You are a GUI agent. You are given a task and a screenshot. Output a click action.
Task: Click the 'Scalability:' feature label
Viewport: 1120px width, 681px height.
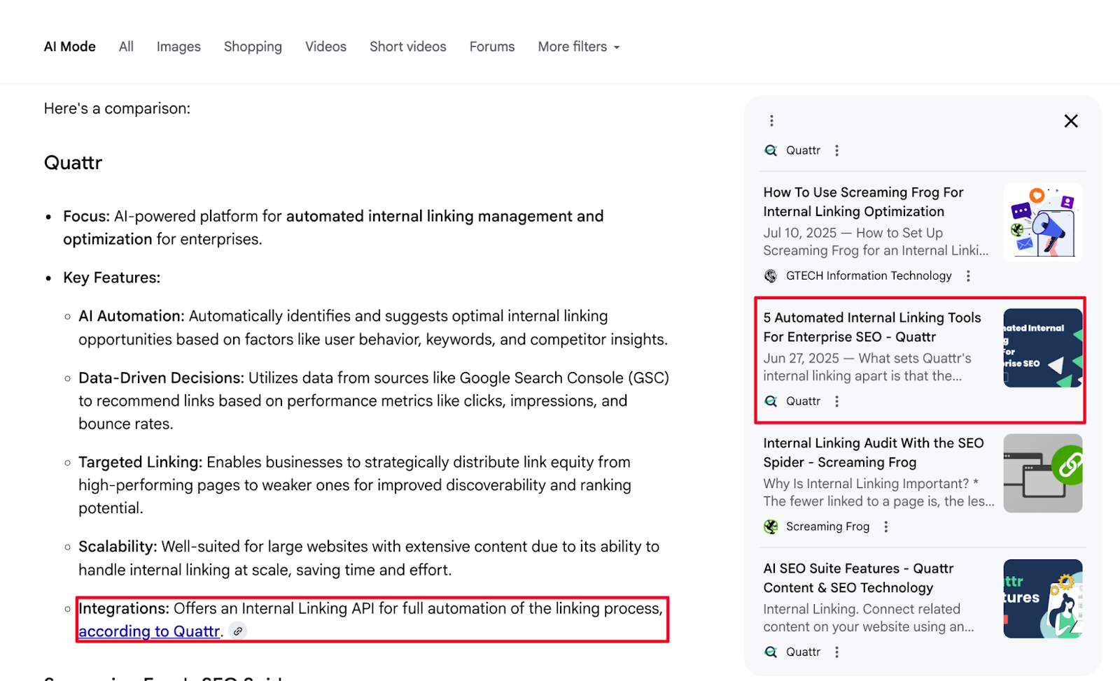118,546
